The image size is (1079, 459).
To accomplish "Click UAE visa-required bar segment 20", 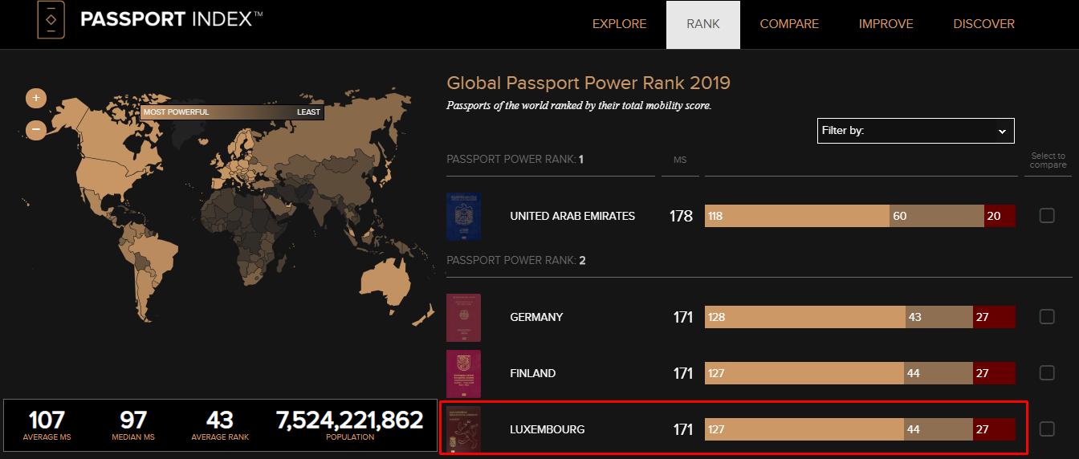I will (1000, 216).
